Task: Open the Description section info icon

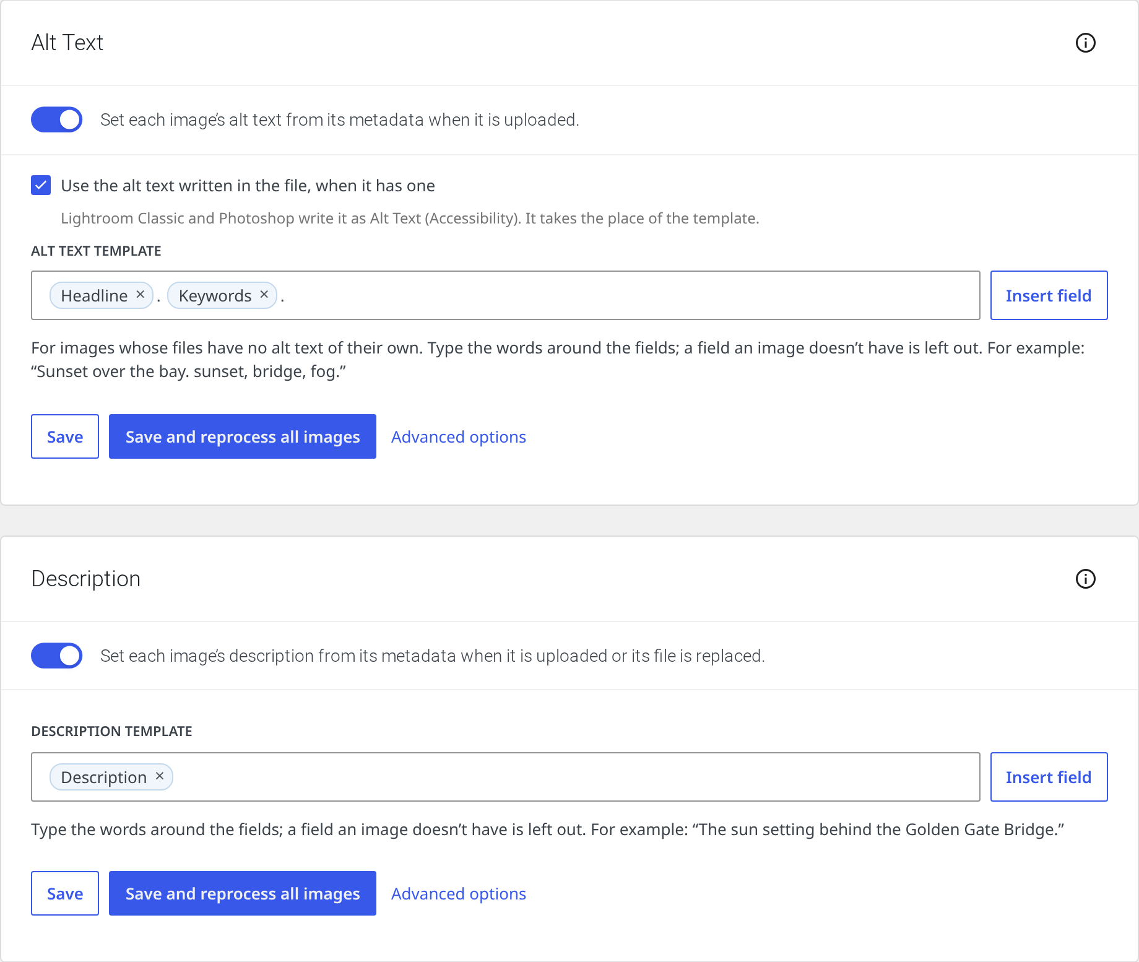Action: click(x=1085, y=579)
